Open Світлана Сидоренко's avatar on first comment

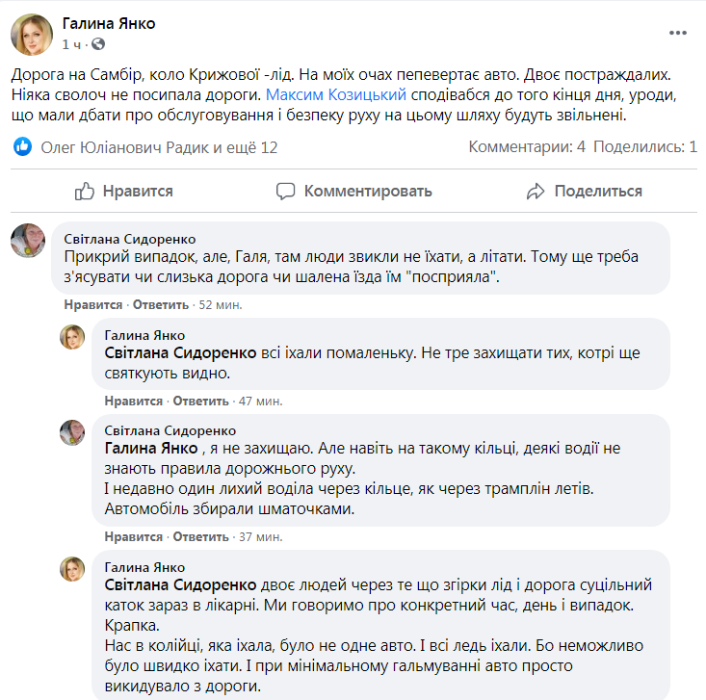tap(28, 240)
